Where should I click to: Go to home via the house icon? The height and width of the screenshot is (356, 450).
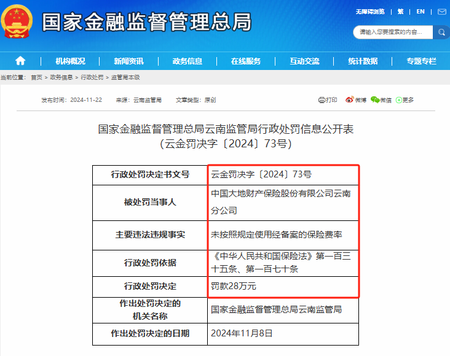(x=20, y=61)
